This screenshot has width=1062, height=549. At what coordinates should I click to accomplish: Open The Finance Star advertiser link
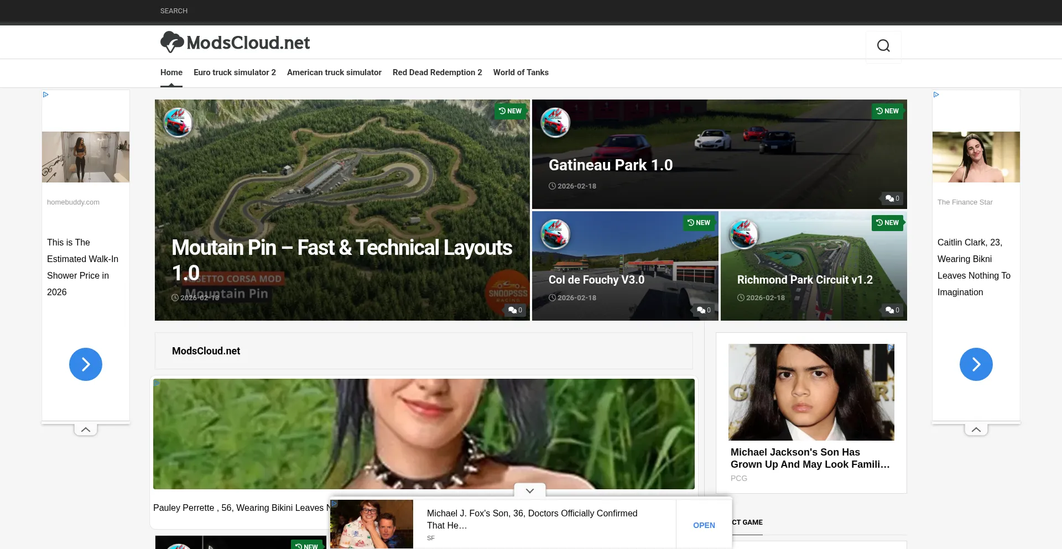click(965, 202)
